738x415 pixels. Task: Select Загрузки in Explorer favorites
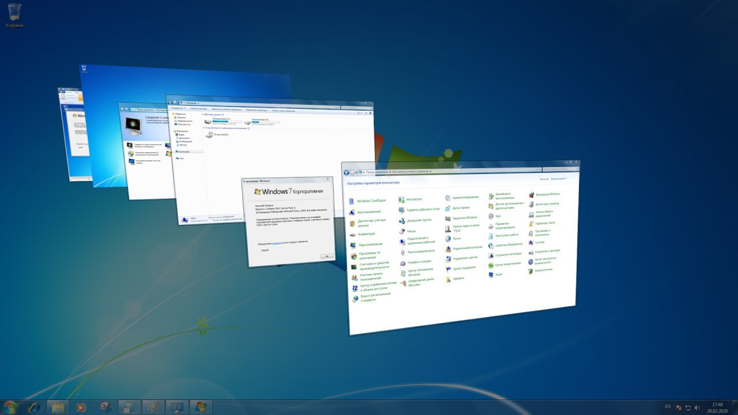coord(181,118)
